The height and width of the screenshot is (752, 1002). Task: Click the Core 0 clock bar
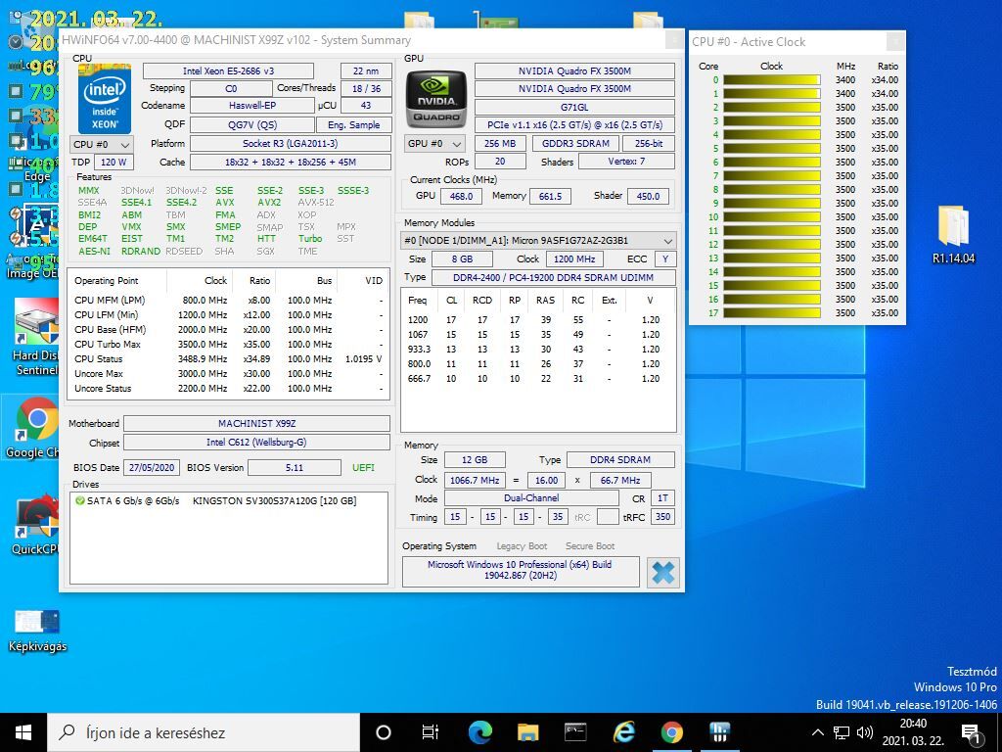tap(771, 80)
